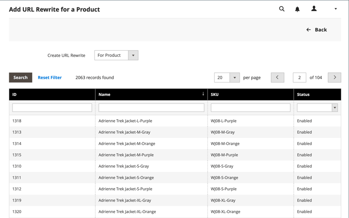The image size is (349, 218).
Task: Click Enabled status in row 1318
Action: [304, 121]
